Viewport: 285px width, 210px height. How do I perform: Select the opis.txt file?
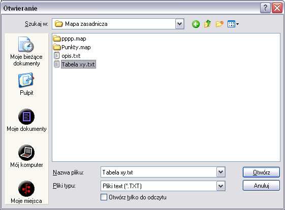[x=67, y=56]
